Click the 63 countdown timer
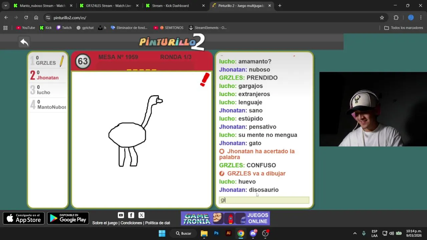 [83, 61]
